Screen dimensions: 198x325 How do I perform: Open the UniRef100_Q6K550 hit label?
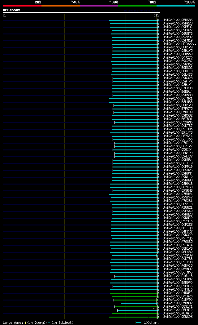pyautogui.click(x=178, y=54)
